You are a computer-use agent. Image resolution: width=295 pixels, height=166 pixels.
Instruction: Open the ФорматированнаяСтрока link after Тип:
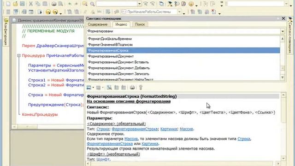[135, 129]
